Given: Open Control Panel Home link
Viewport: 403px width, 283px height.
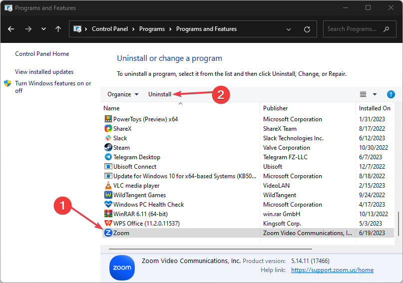Looking at the screenshot, I should [x=42, y=54].
